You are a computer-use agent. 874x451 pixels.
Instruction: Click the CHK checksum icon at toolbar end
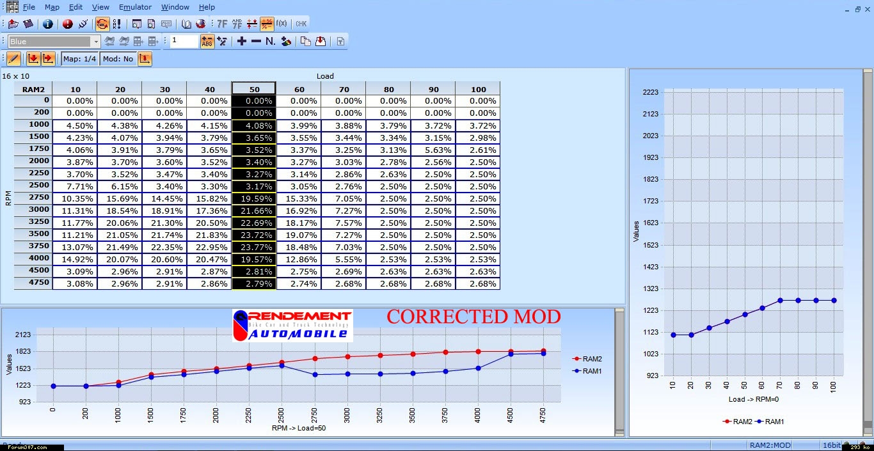point(301,24)
